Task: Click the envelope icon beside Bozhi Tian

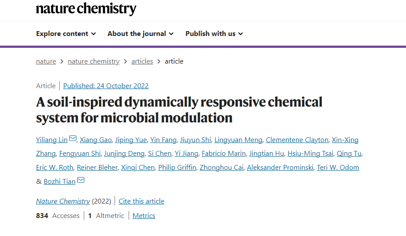Action: click(81, 180)
